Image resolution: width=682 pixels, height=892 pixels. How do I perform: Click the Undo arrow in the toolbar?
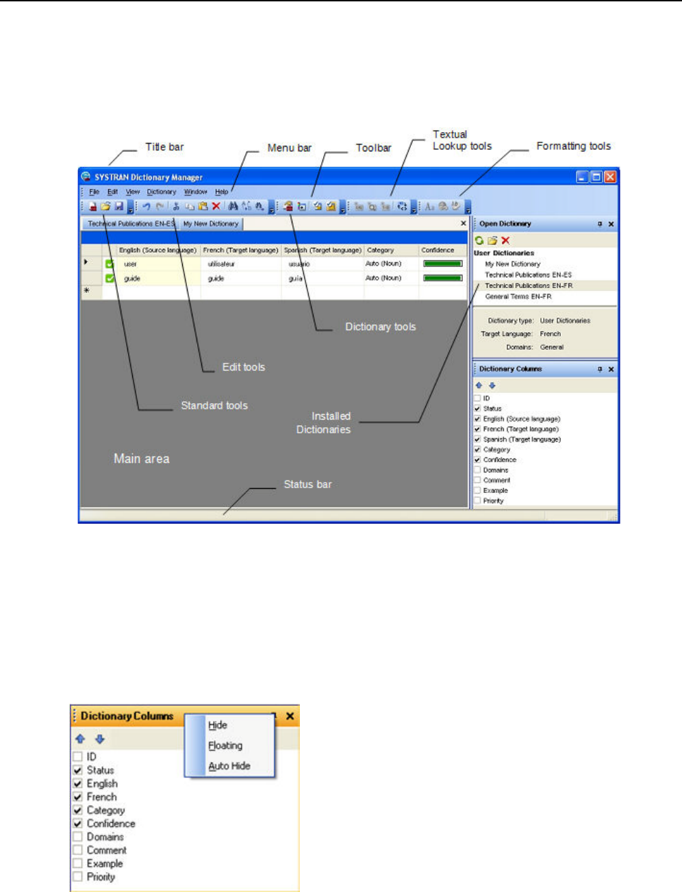point(147,206)
